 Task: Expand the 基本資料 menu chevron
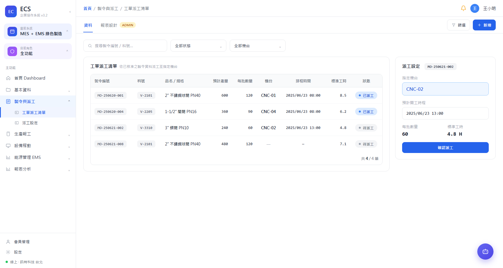coord(69,91)
